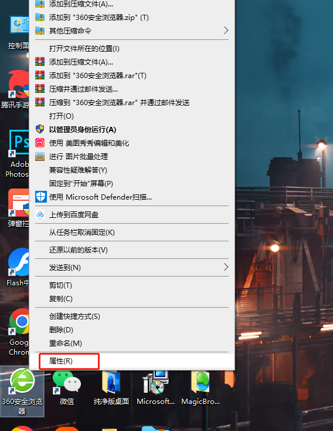The width and height of the screenshot is (333, 431).
Task: Expand the 其他压缩命令 submenu arrow
Action: pos(226,30)
